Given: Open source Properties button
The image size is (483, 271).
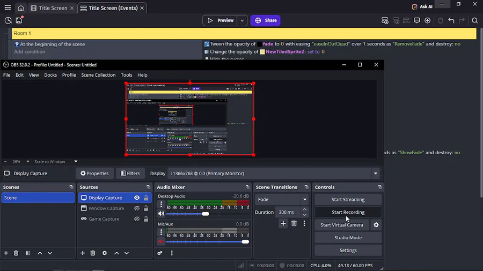Looking at the screenshot, I should [94, 174].
